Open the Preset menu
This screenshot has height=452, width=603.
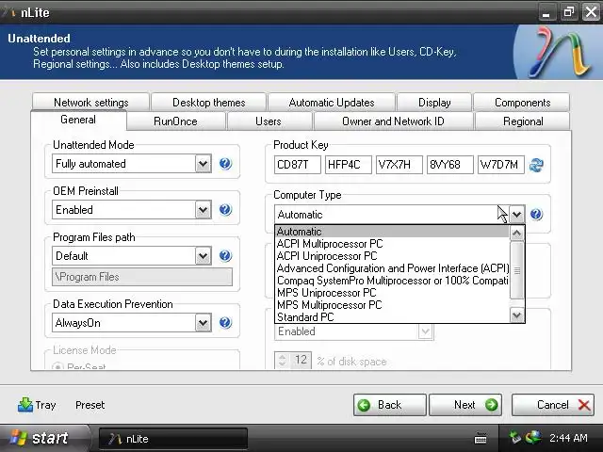(90, 405)
